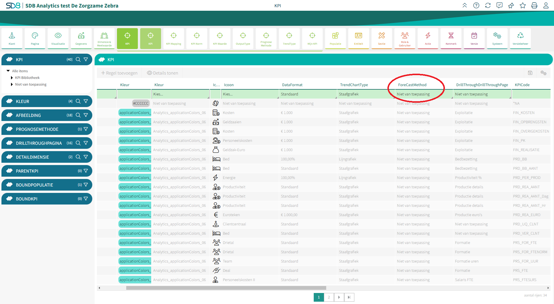Open the Pagina palette tile

[x=35, y=38]
